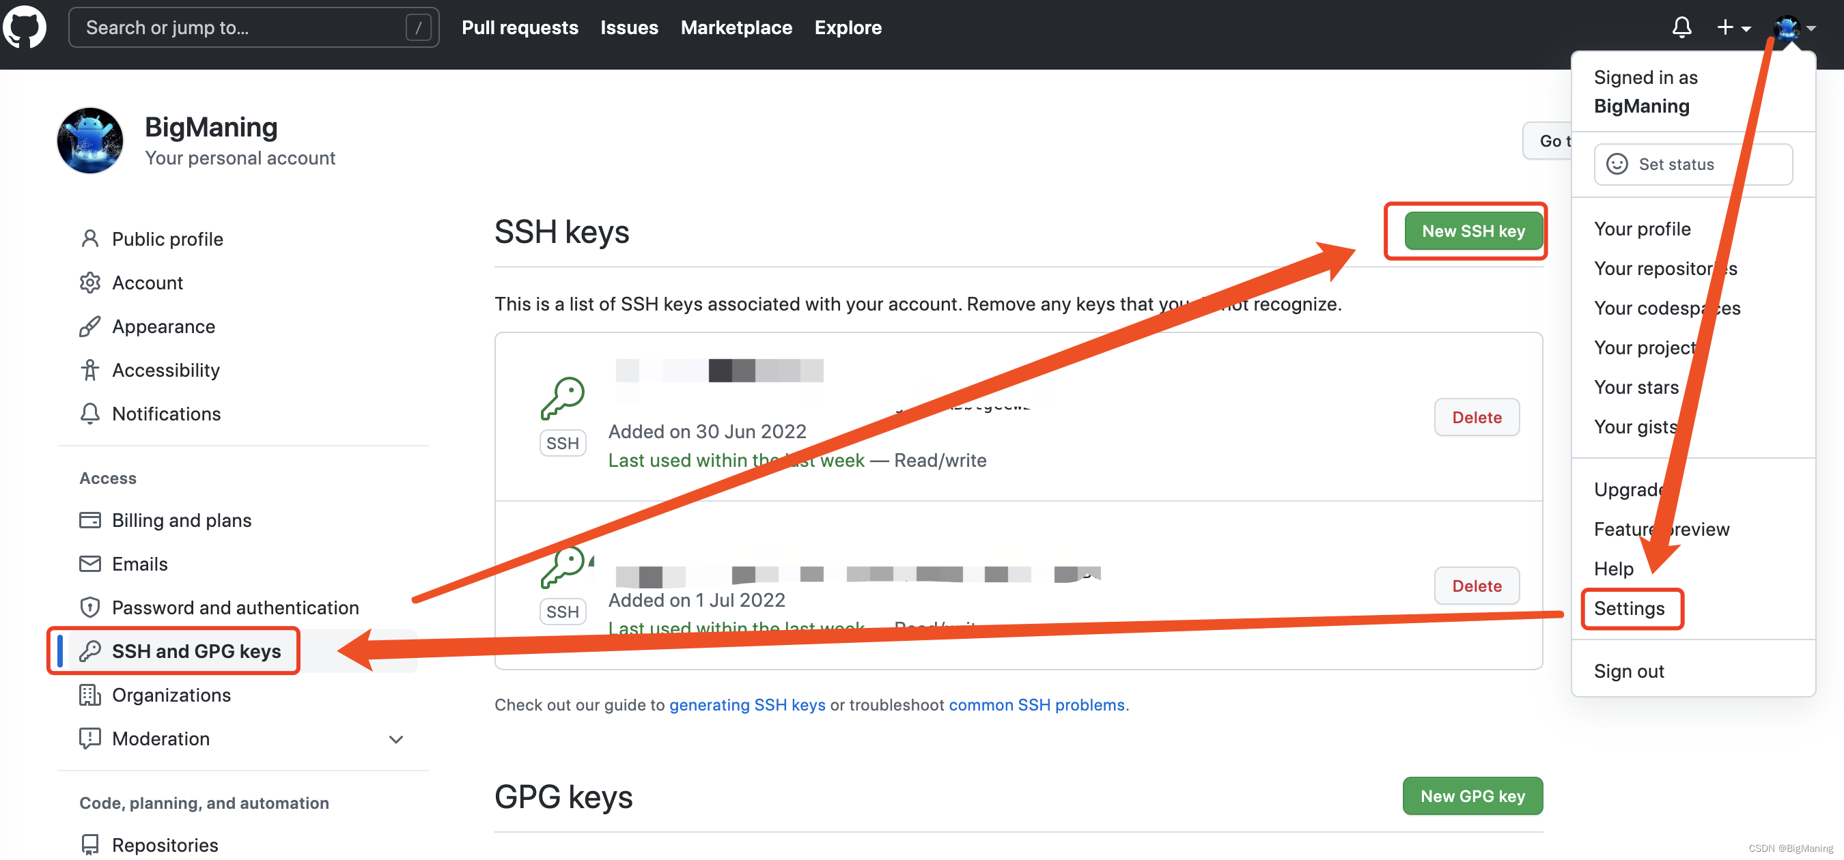Delete the SSH key added 30 Jun 2022
Screen dimensions: 1844x860
click(1476, 417)
